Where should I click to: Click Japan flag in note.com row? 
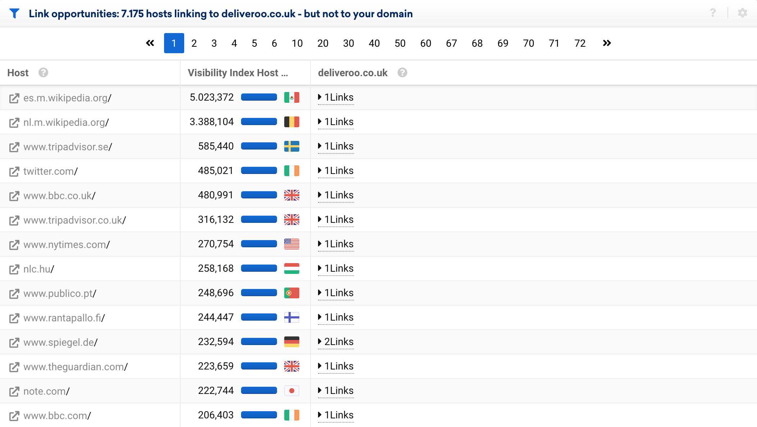292,391
